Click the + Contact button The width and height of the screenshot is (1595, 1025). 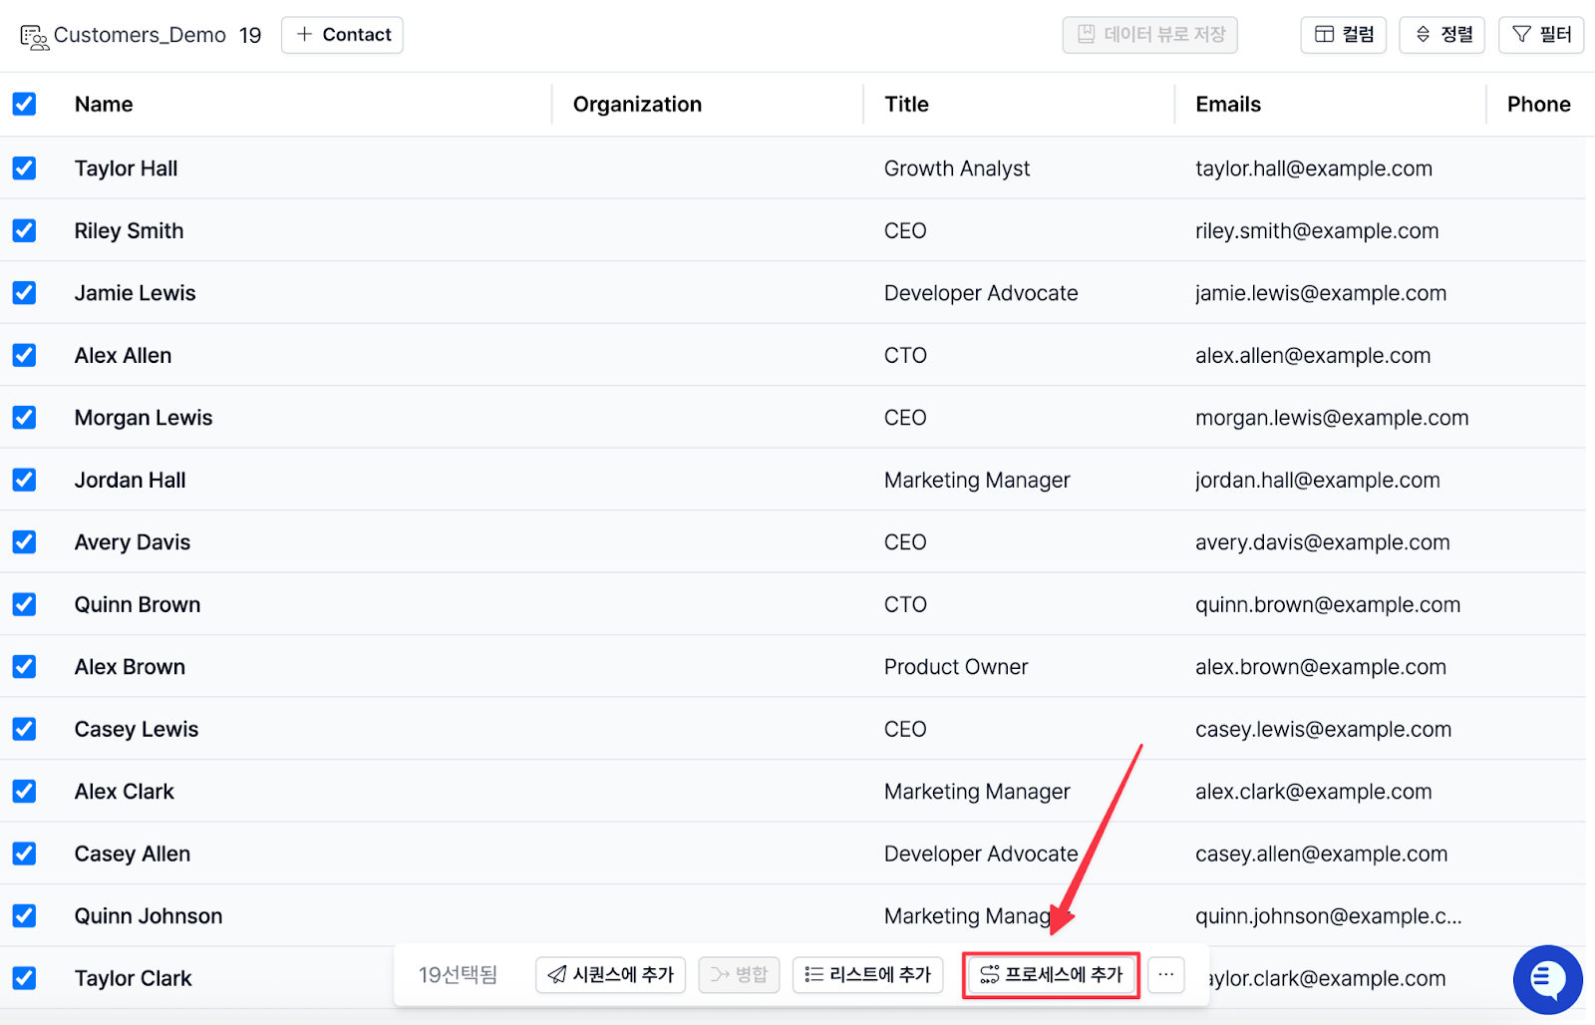tap(342, 35)
